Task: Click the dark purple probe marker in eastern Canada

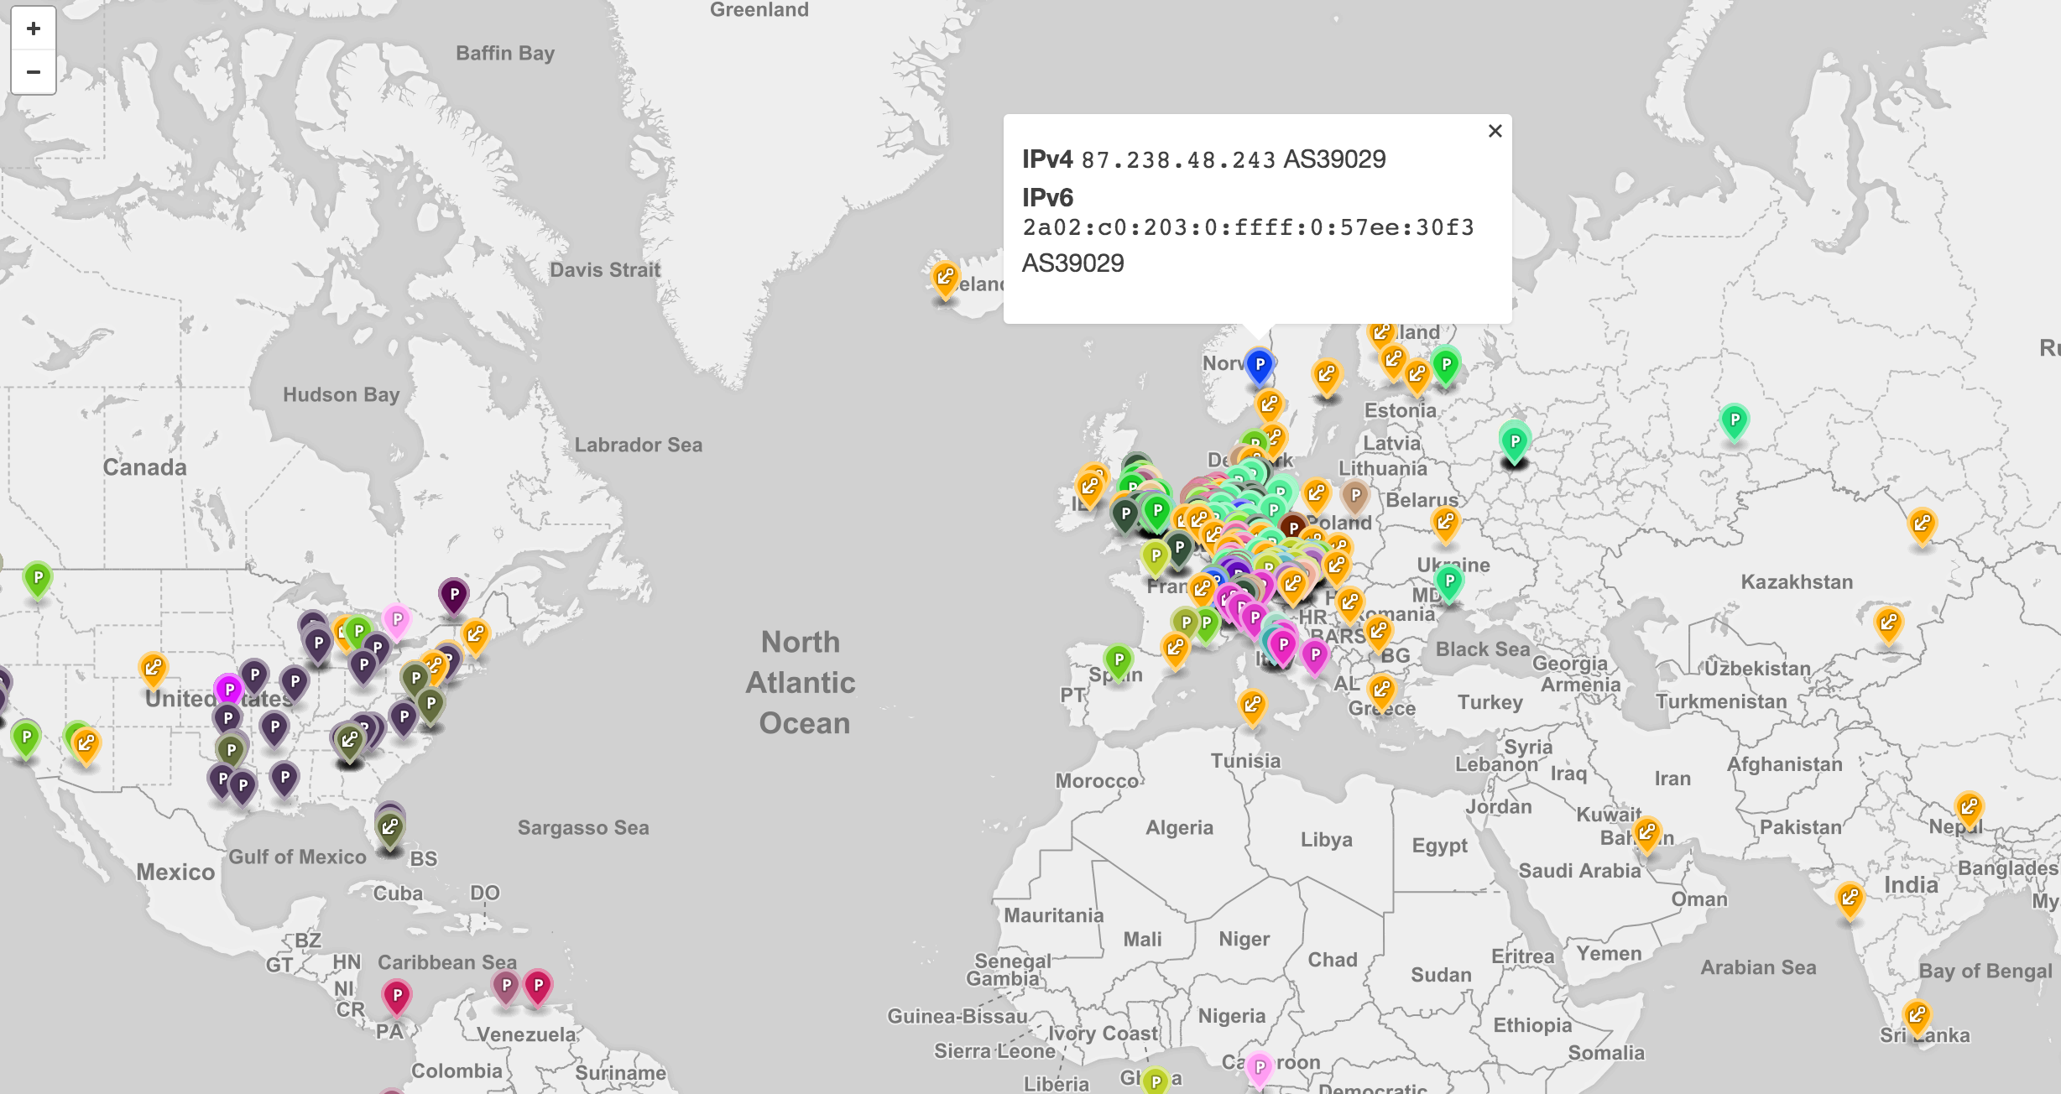Action: click(x=454, y=595)
